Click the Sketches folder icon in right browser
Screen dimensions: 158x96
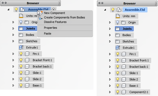pyautogui.click(x=117, y=41)
